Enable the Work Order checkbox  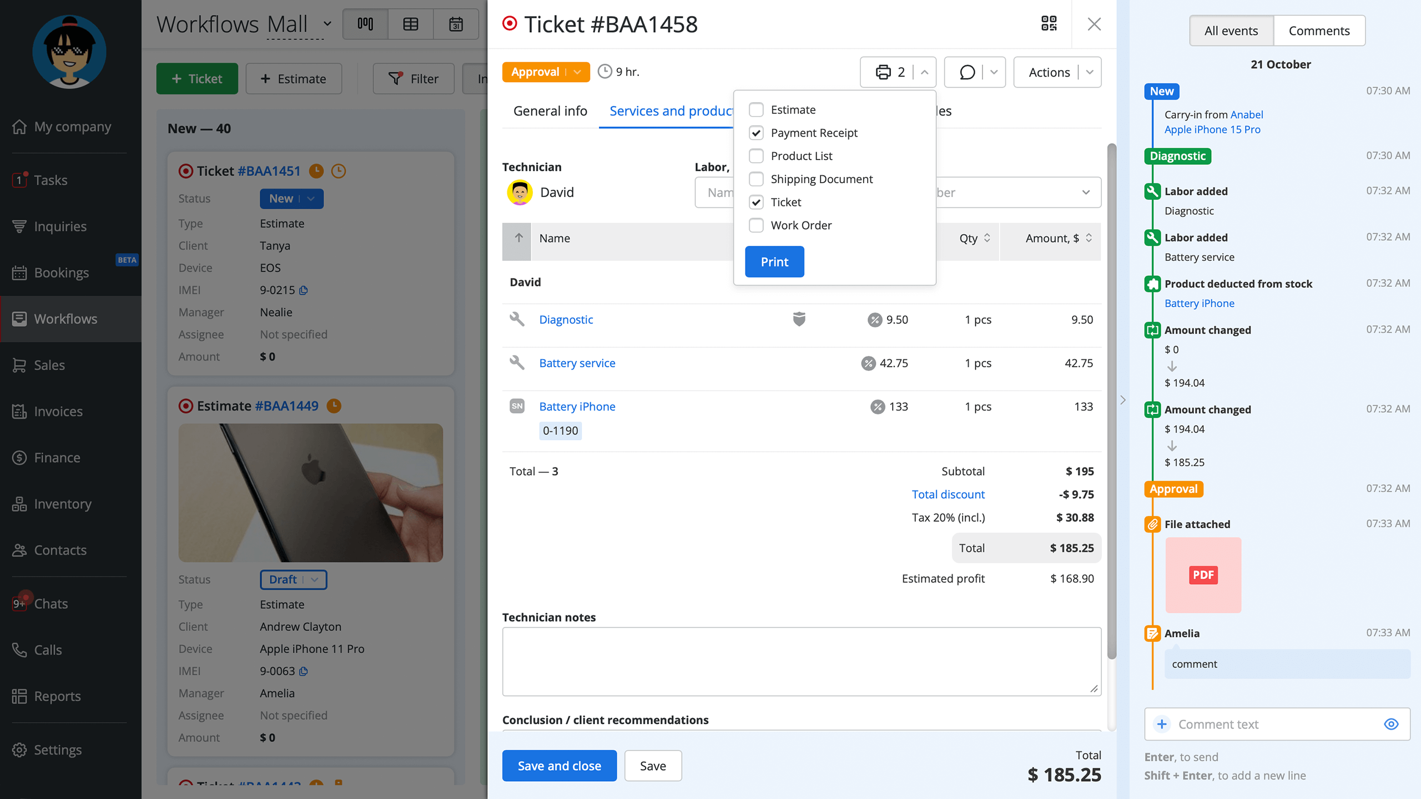pyautogui.click(x=756, y=225)
